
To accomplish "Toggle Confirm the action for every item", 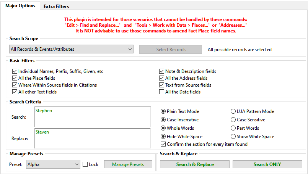I will pyautogui.click(x=163, y=144).
